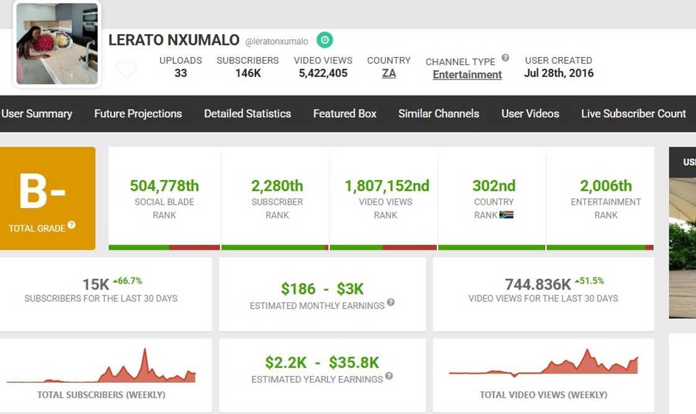Open the Live Subscriber Count tab
The width and height of the screenshot is (696, 414).
633,114
